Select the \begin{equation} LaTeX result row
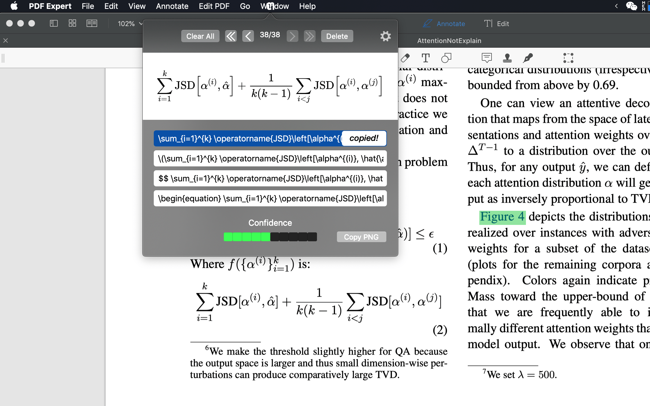This screenshot has width=650, height=406. click(270, 198)
